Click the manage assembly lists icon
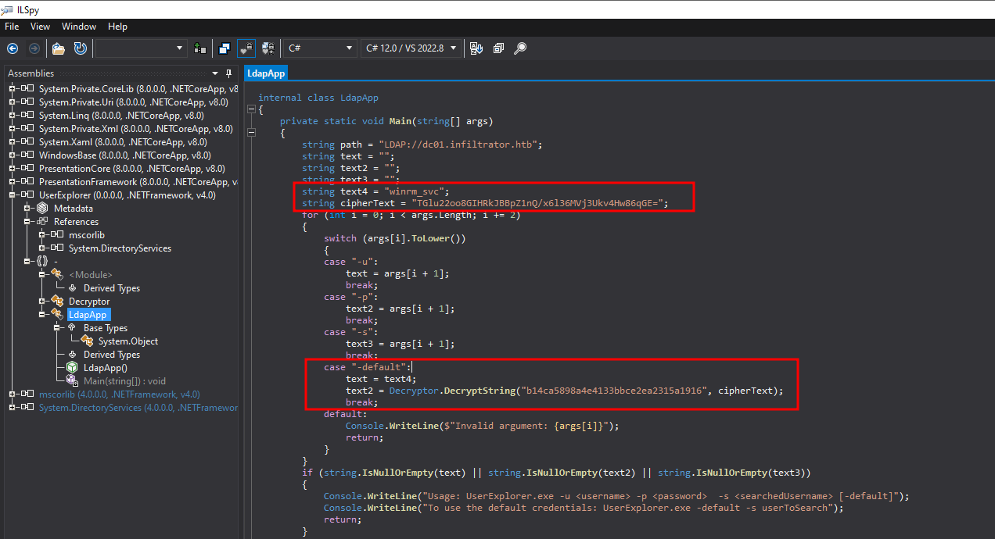Viewport: 995px width, 539px height. tap(200, 48)
